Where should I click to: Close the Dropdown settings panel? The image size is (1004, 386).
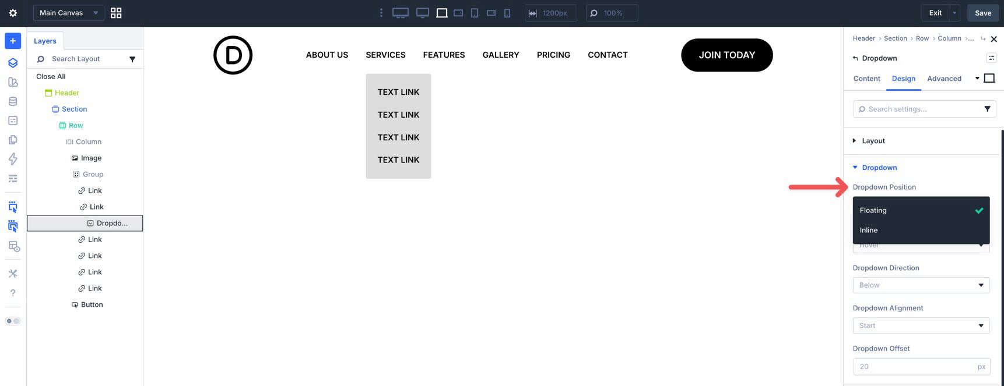994,39
